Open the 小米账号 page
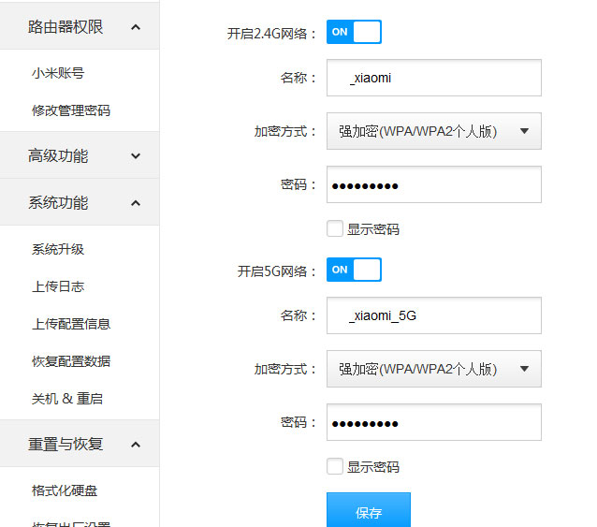 58,73
